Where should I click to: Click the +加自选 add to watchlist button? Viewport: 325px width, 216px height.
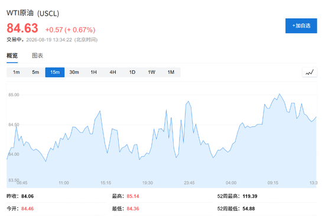301,26
